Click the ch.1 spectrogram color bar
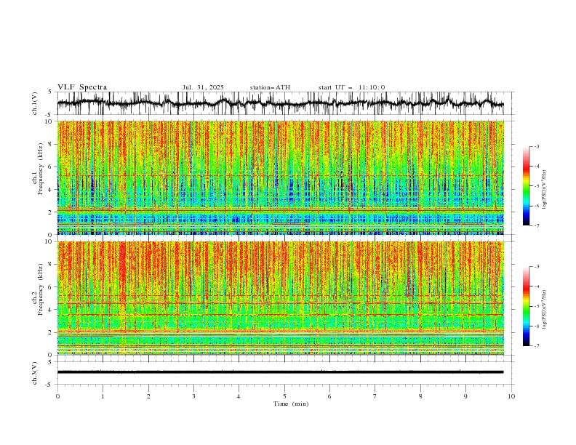The width and height of the screenshot is (576, 445). pos(526,186)
